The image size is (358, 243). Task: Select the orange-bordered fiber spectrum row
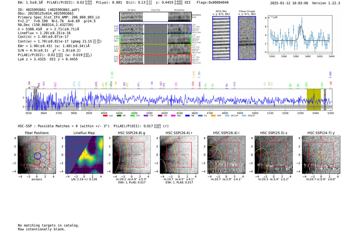point(155,49)
